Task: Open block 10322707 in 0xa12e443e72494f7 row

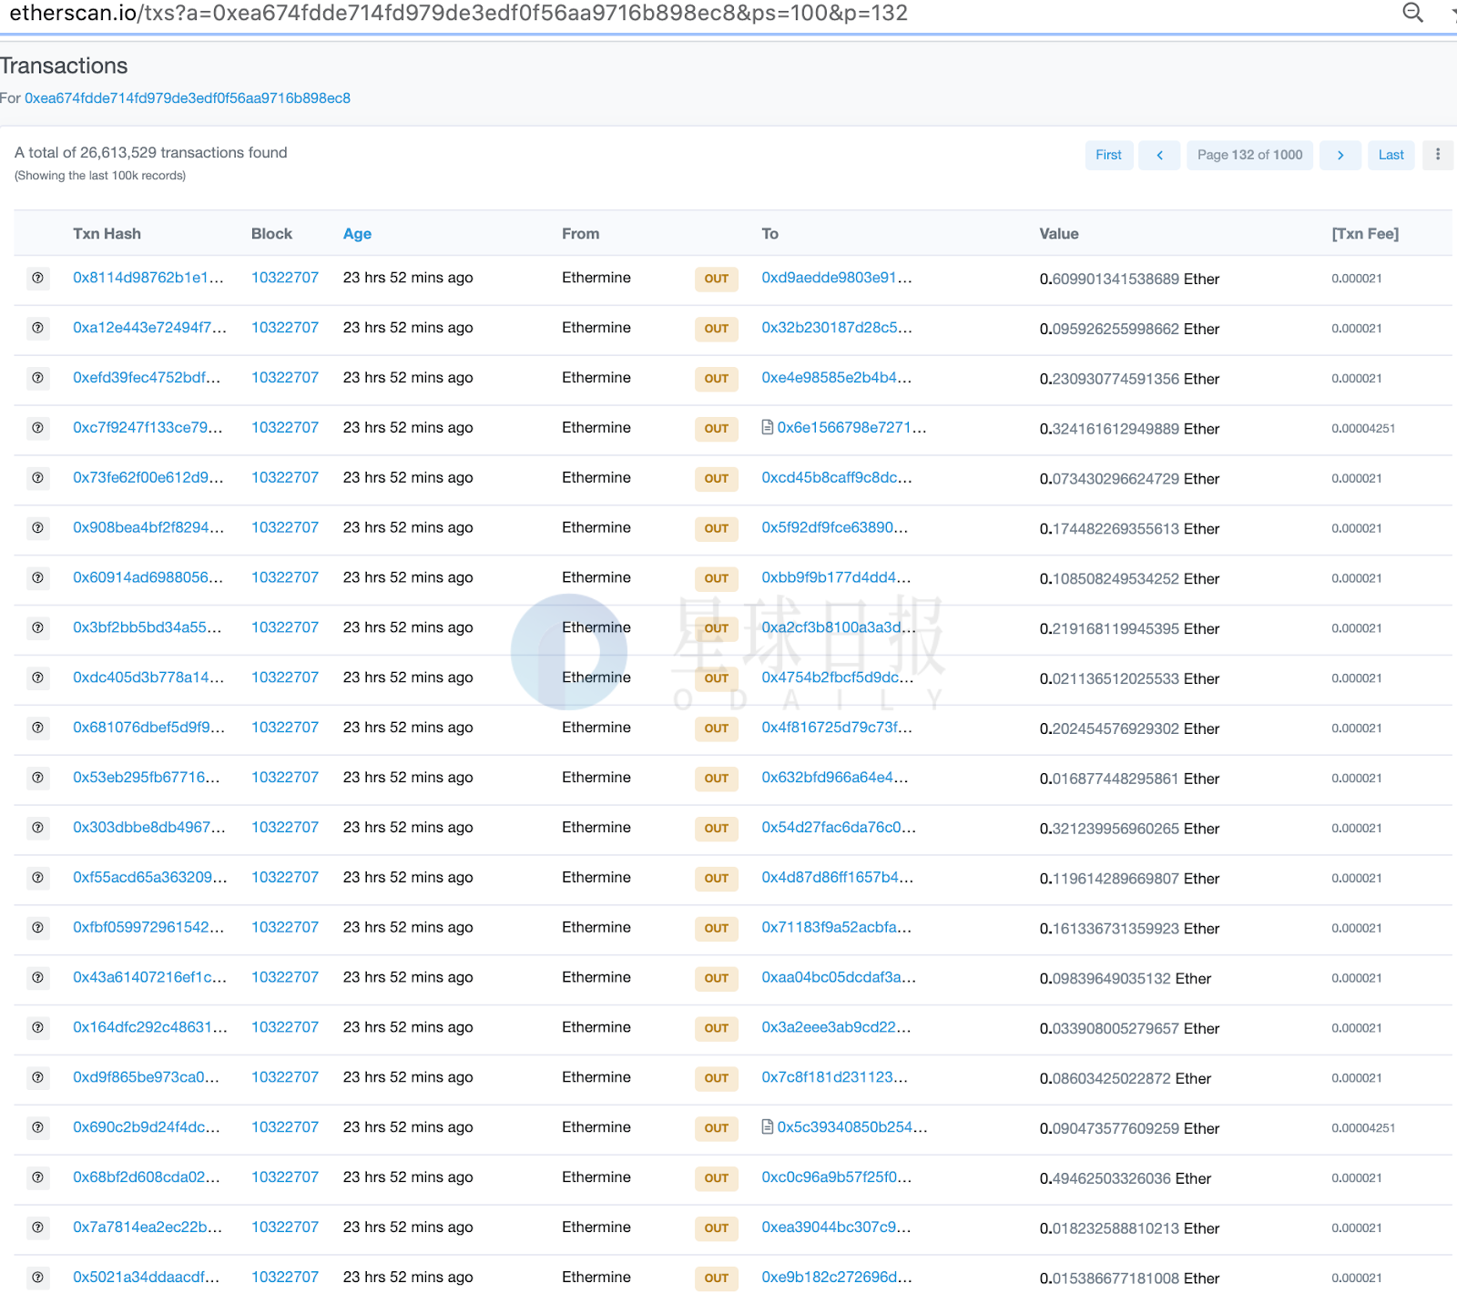Action: click(x=285, y=328)
